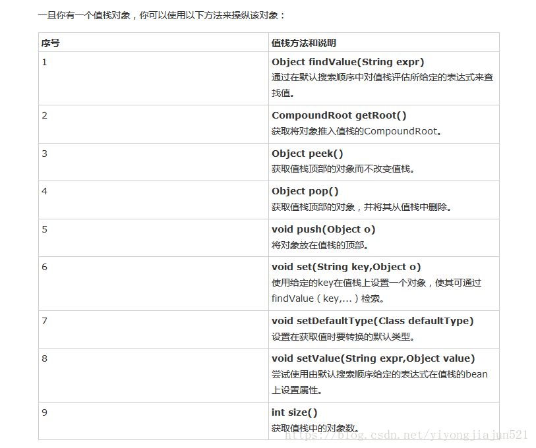This screenshot has height=448, width=536.
Task: Click the line 找值 in the findValue row
Action: pyautogui.click(x=283, y=93)
